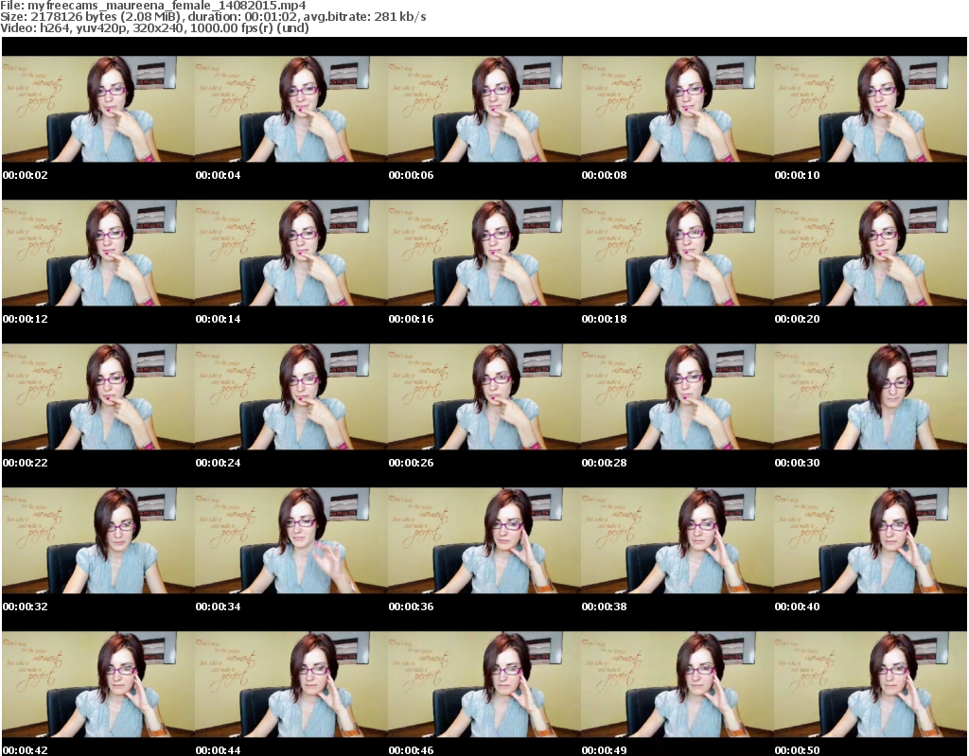
Task: Click the timestamp label "00:00:06"
Action: [411, 175]
